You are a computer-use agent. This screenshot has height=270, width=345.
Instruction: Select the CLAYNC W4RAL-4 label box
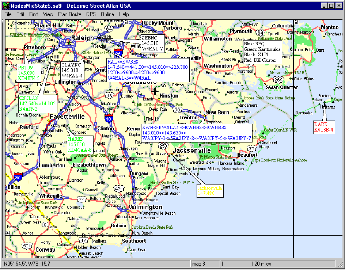click(x=72, y=71)
